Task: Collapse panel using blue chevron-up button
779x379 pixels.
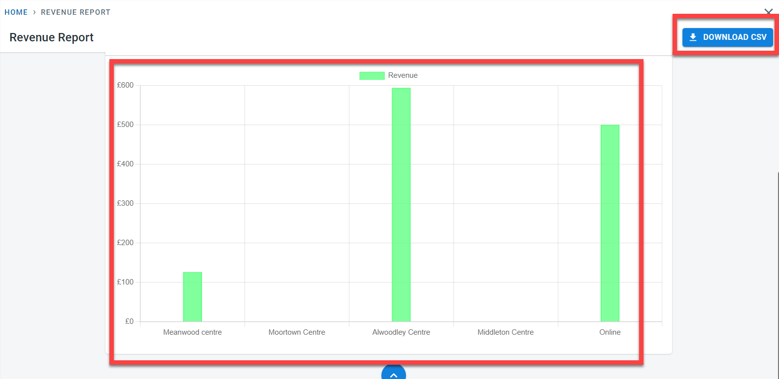Action: pos(393,374)
